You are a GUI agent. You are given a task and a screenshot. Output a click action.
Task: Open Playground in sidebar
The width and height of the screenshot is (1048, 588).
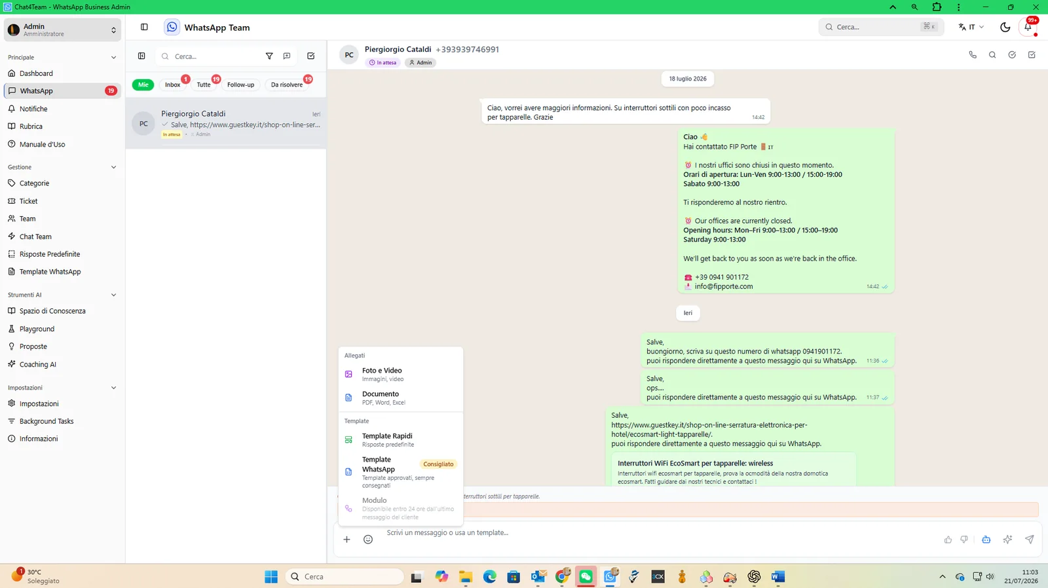63,329
